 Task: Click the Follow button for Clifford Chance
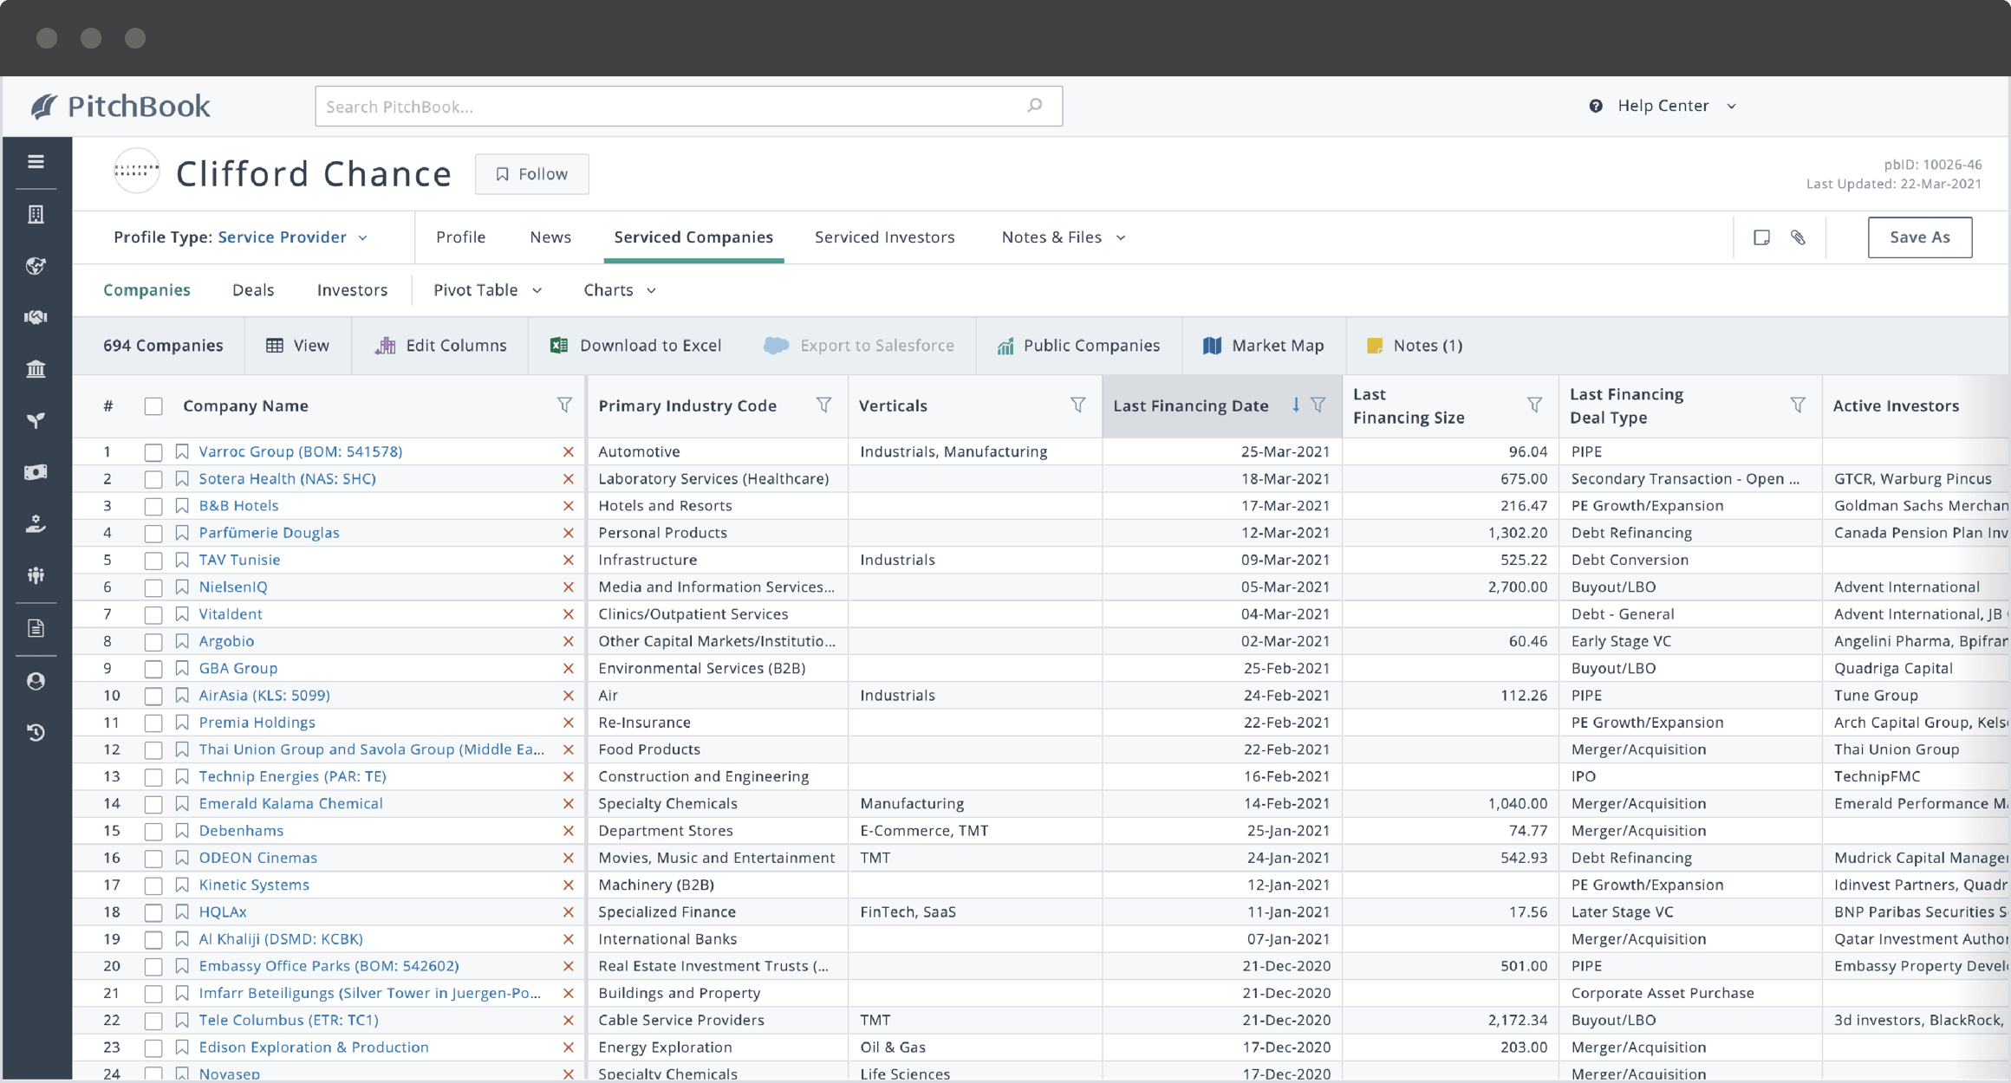[530, 173]
